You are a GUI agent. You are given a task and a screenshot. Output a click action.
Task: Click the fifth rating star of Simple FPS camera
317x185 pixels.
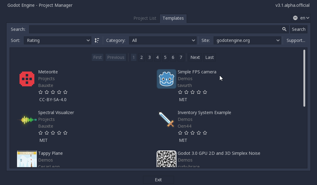[x=205, y=92]
